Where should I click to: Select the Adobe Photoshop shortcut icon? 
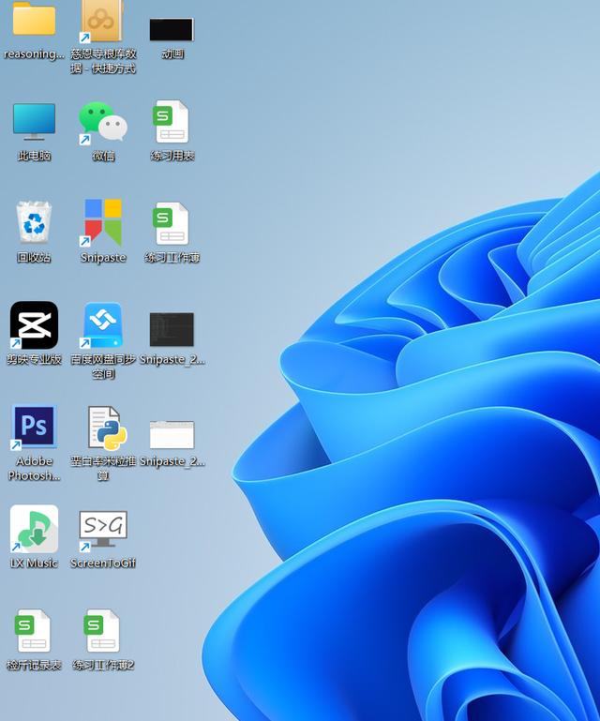click(x=34, y=427)
